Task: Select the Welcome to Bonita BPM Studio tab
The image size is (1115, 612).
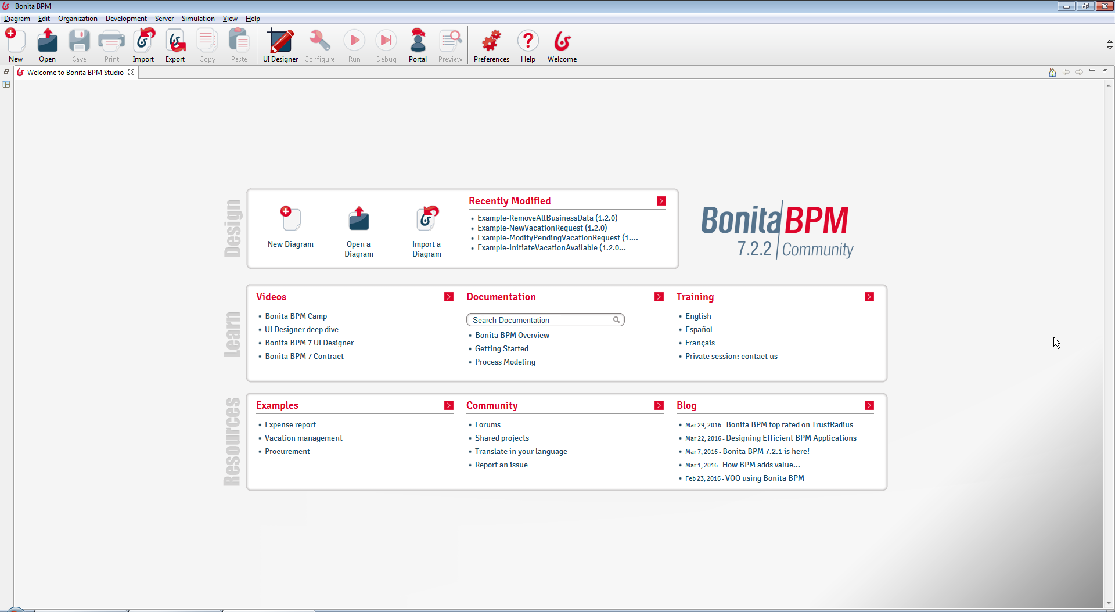Action: [75, 72]
